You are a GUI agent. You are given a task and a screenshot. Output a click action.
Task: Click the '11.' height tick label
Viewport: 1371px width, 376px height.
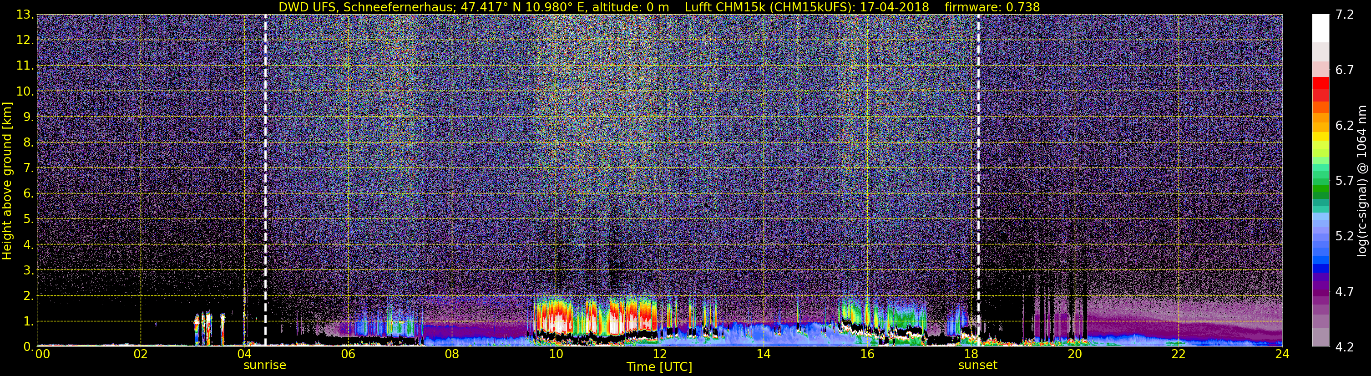tap(25, 66)
